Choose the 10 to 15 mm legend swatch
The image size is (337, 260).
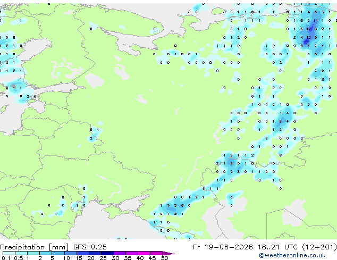click(x=70, y=253)
